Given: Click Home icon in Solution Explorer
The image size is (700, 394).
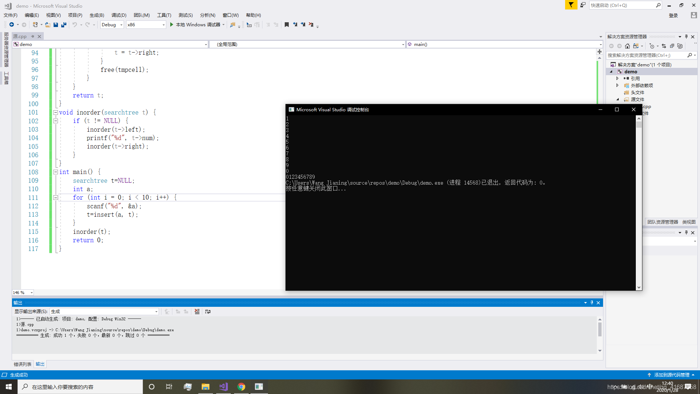Looking at the screenshot, I should click(x=627, y=46).
